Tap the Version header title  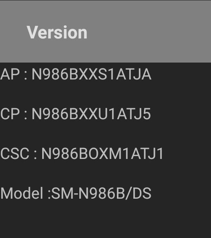(57, 32)
